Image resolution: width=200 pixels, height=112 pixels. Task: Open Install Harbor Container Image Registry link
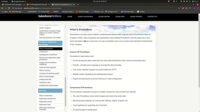click(50, 33)
